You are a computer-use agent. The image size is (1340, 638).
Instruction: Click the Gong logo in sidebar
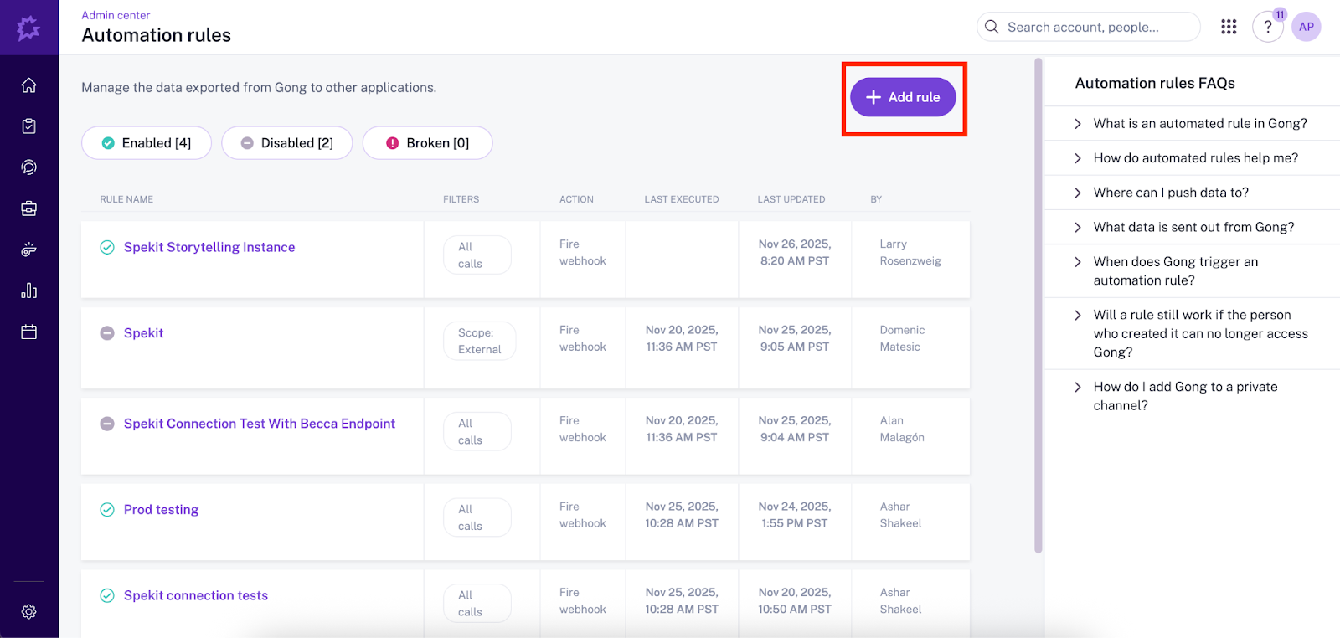28,28
